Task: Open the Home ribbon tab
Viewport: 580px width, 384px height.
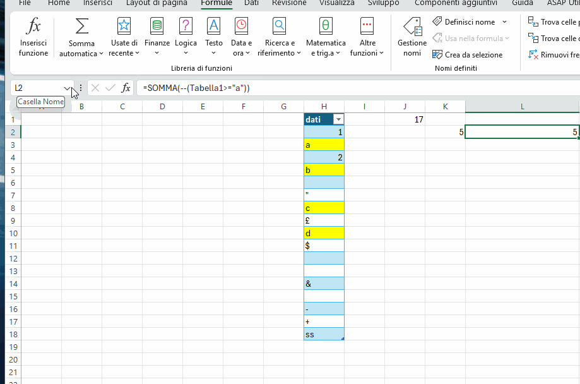Action: point(59,3)
